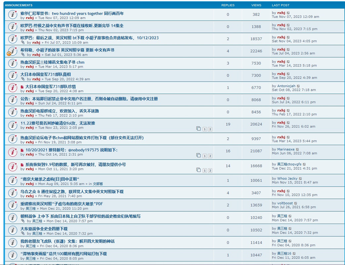Open last-post author Whoo Jacky profile
The image size is (345, 265).
coord(287,179)
